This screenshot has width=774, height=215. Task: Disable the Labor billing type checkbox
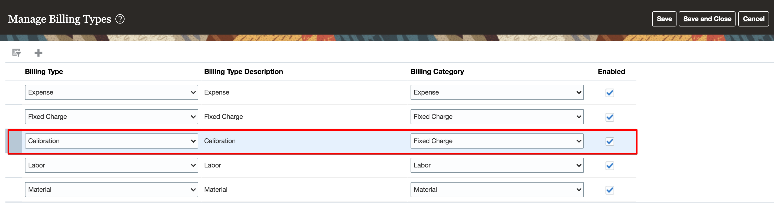click(609, 166)
